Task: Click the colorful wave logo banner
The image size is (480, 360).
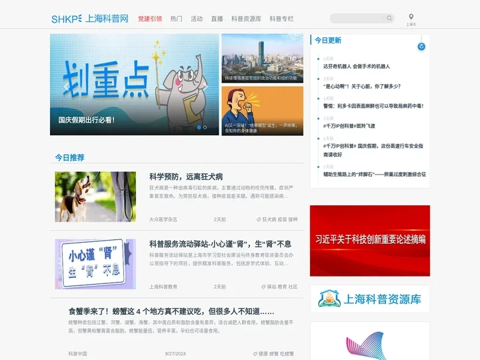Action: click(370, 341)
